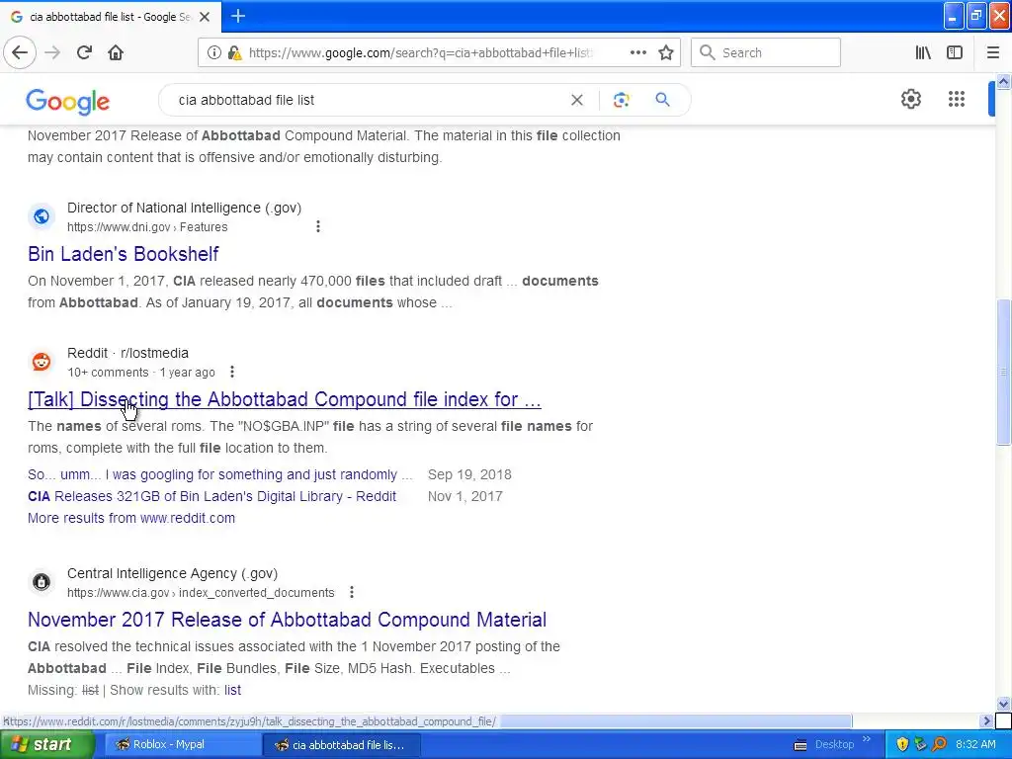
Task: Close the Google Search tab
Action: (x=205, y=17)
